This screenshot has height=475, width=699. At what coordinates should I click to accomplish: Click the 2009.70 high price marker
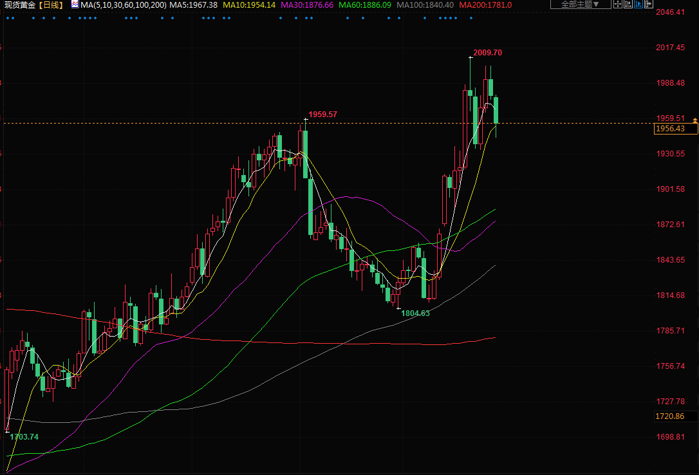[487, 53]
